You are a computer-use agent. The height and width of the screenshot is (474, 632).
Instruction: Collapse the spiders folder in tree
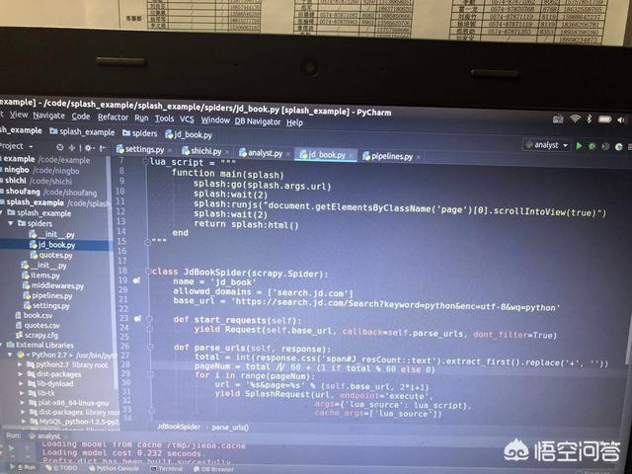(11, 223)
